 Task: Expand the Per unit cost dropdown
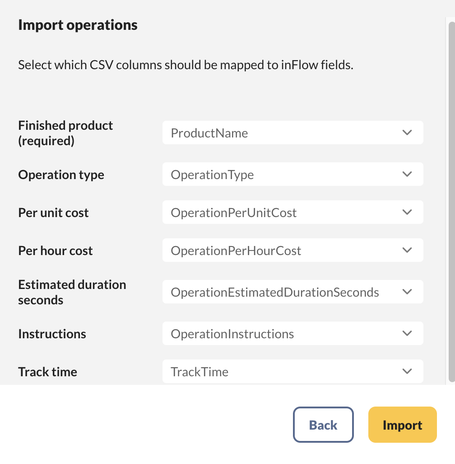coord(292,212)
